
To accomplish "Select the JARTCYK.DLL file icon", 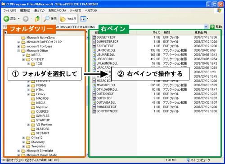I will (94, 50).
